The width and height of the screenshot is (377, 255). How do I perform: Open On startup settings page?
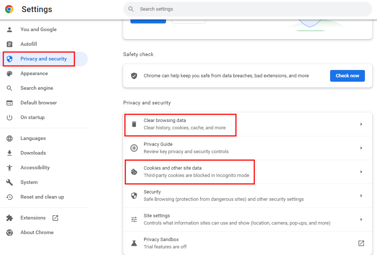coord(32,118)
